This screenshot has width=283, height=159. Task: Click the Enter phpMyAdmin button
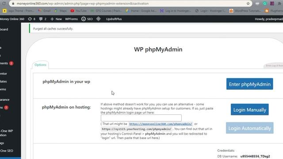pos(249,84)
